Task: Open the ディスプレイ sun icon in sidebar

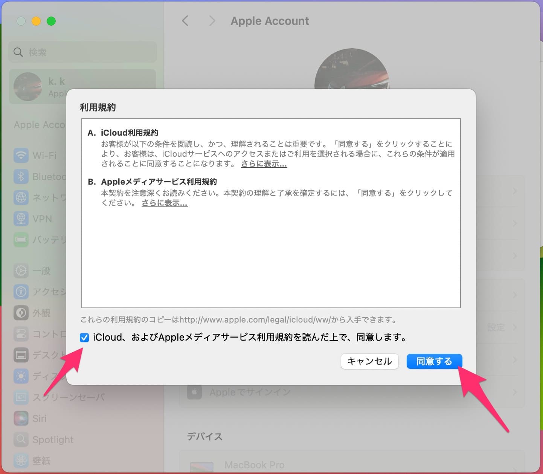Action: coord(21,376)
